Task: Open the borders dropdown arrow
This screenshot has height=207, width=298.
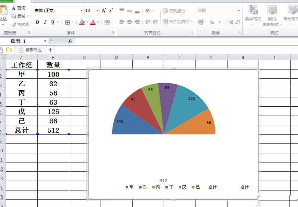Action: pyautogui.click(x=73, y=22)
